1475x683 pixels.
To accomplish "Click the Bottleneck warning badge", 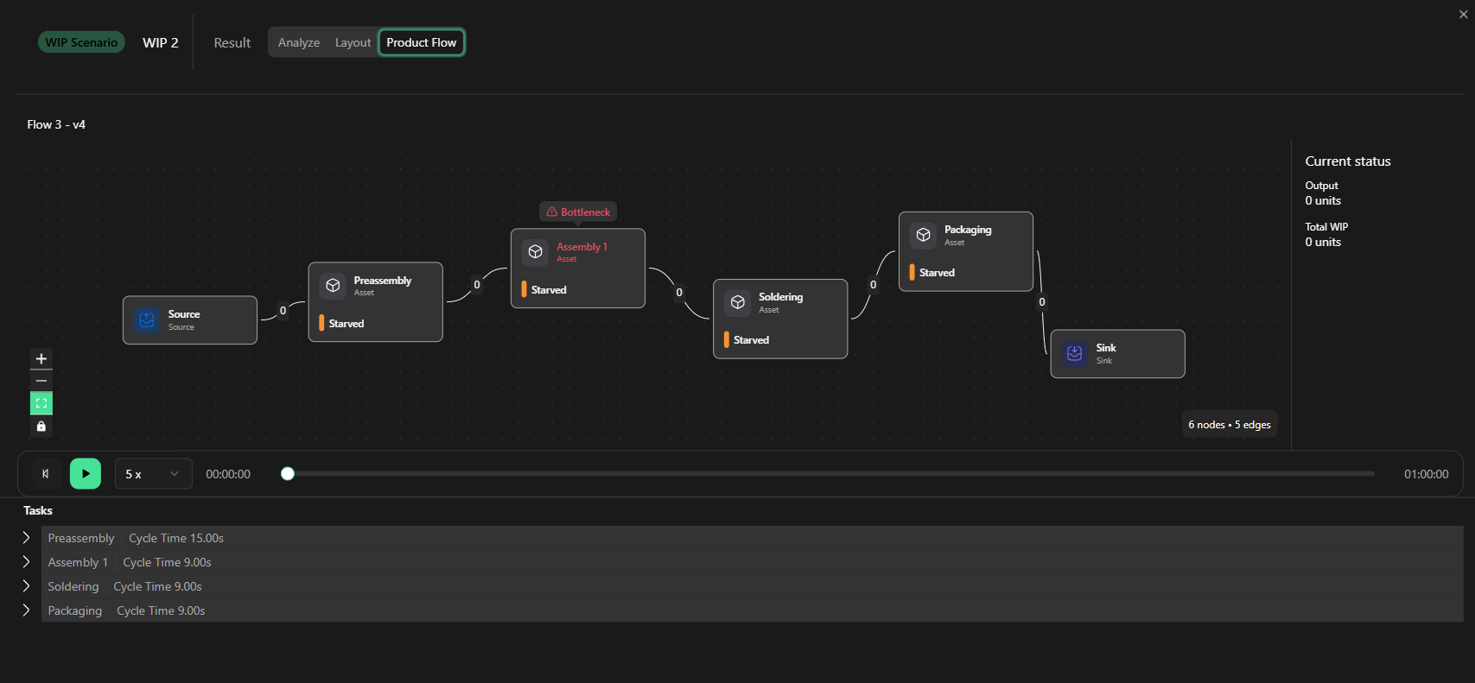I will pos(578,212).
